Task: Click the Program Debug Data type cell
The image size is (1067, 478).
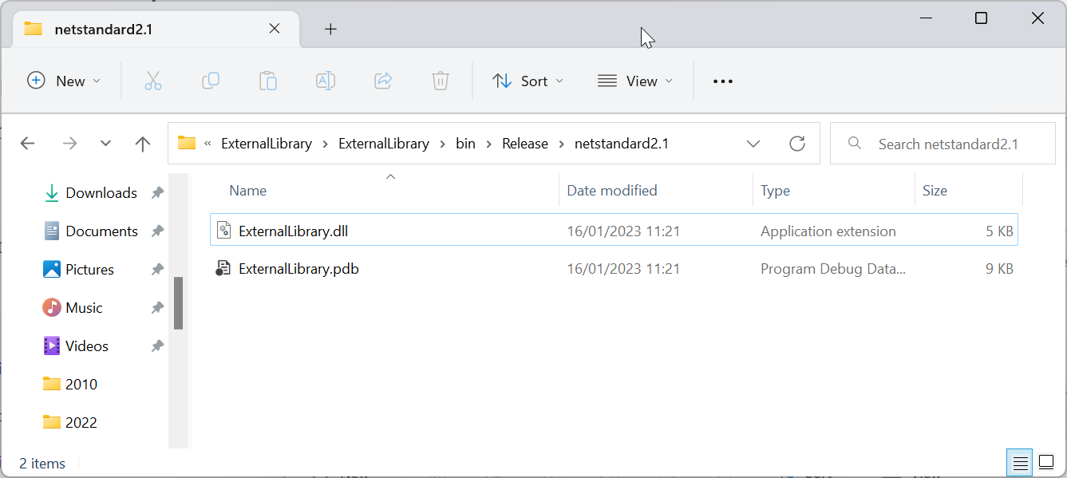Action: coord(833,269)
